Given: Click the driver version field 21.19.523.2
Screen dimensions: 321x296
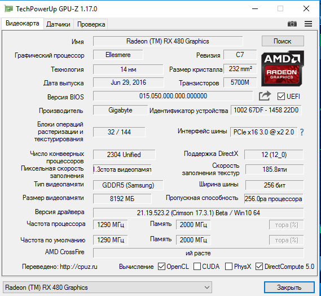Looking at the screenshot, I should (x=198, y=213).
